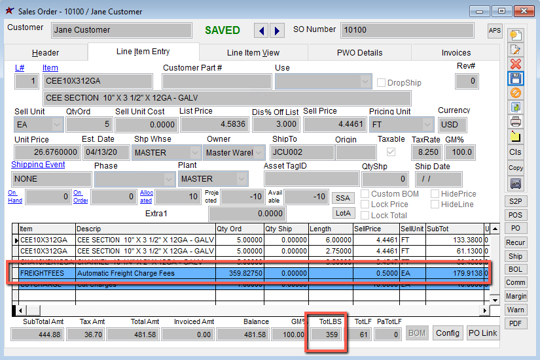The width and height of the screenshot is (540, 360).
Task: Click the PO side button
Action: pyautogui.click(x=516, y=228)
